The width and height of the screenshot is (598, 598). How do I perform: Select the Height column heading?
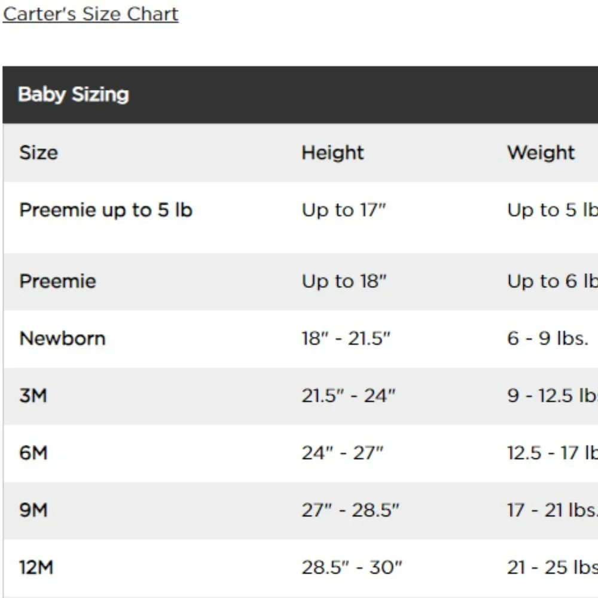332,152
